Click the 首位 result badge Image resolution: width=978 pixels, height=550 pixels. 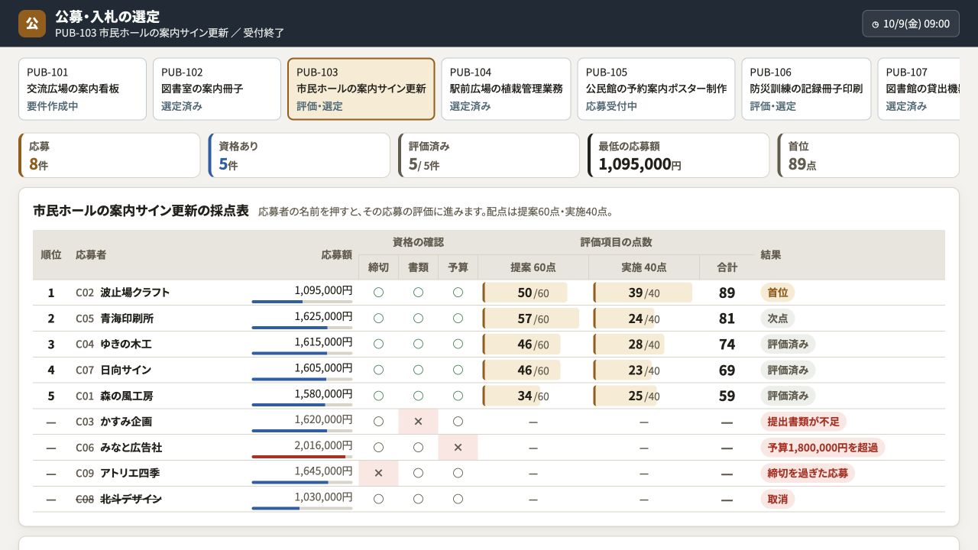(x=778, y=293)
